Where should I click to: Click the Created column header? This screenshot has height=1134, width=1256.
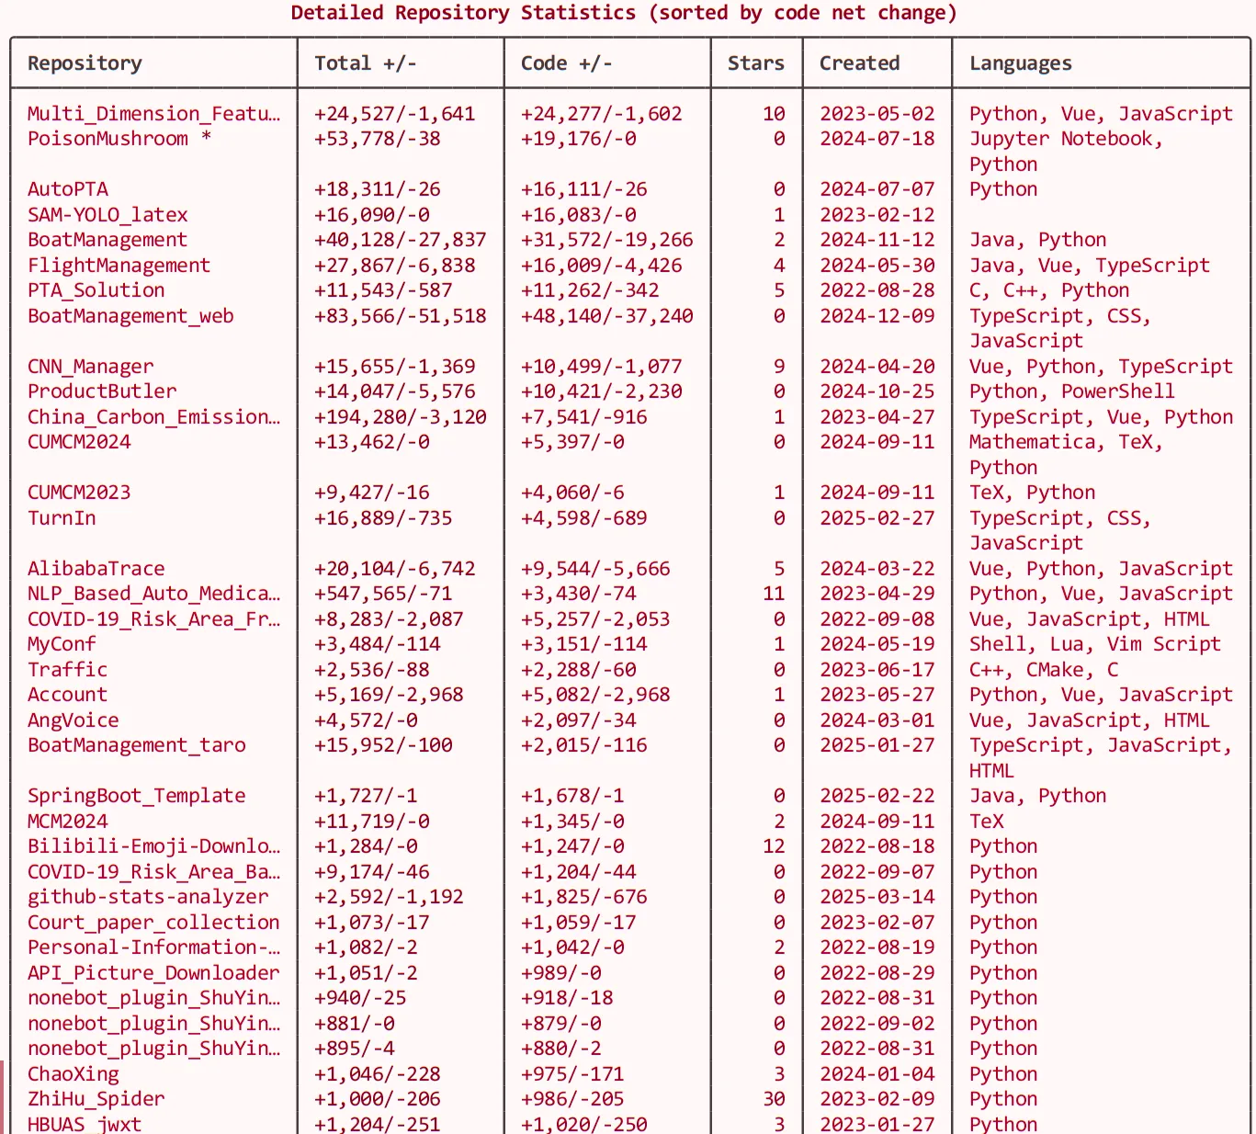tap(860, 63)
